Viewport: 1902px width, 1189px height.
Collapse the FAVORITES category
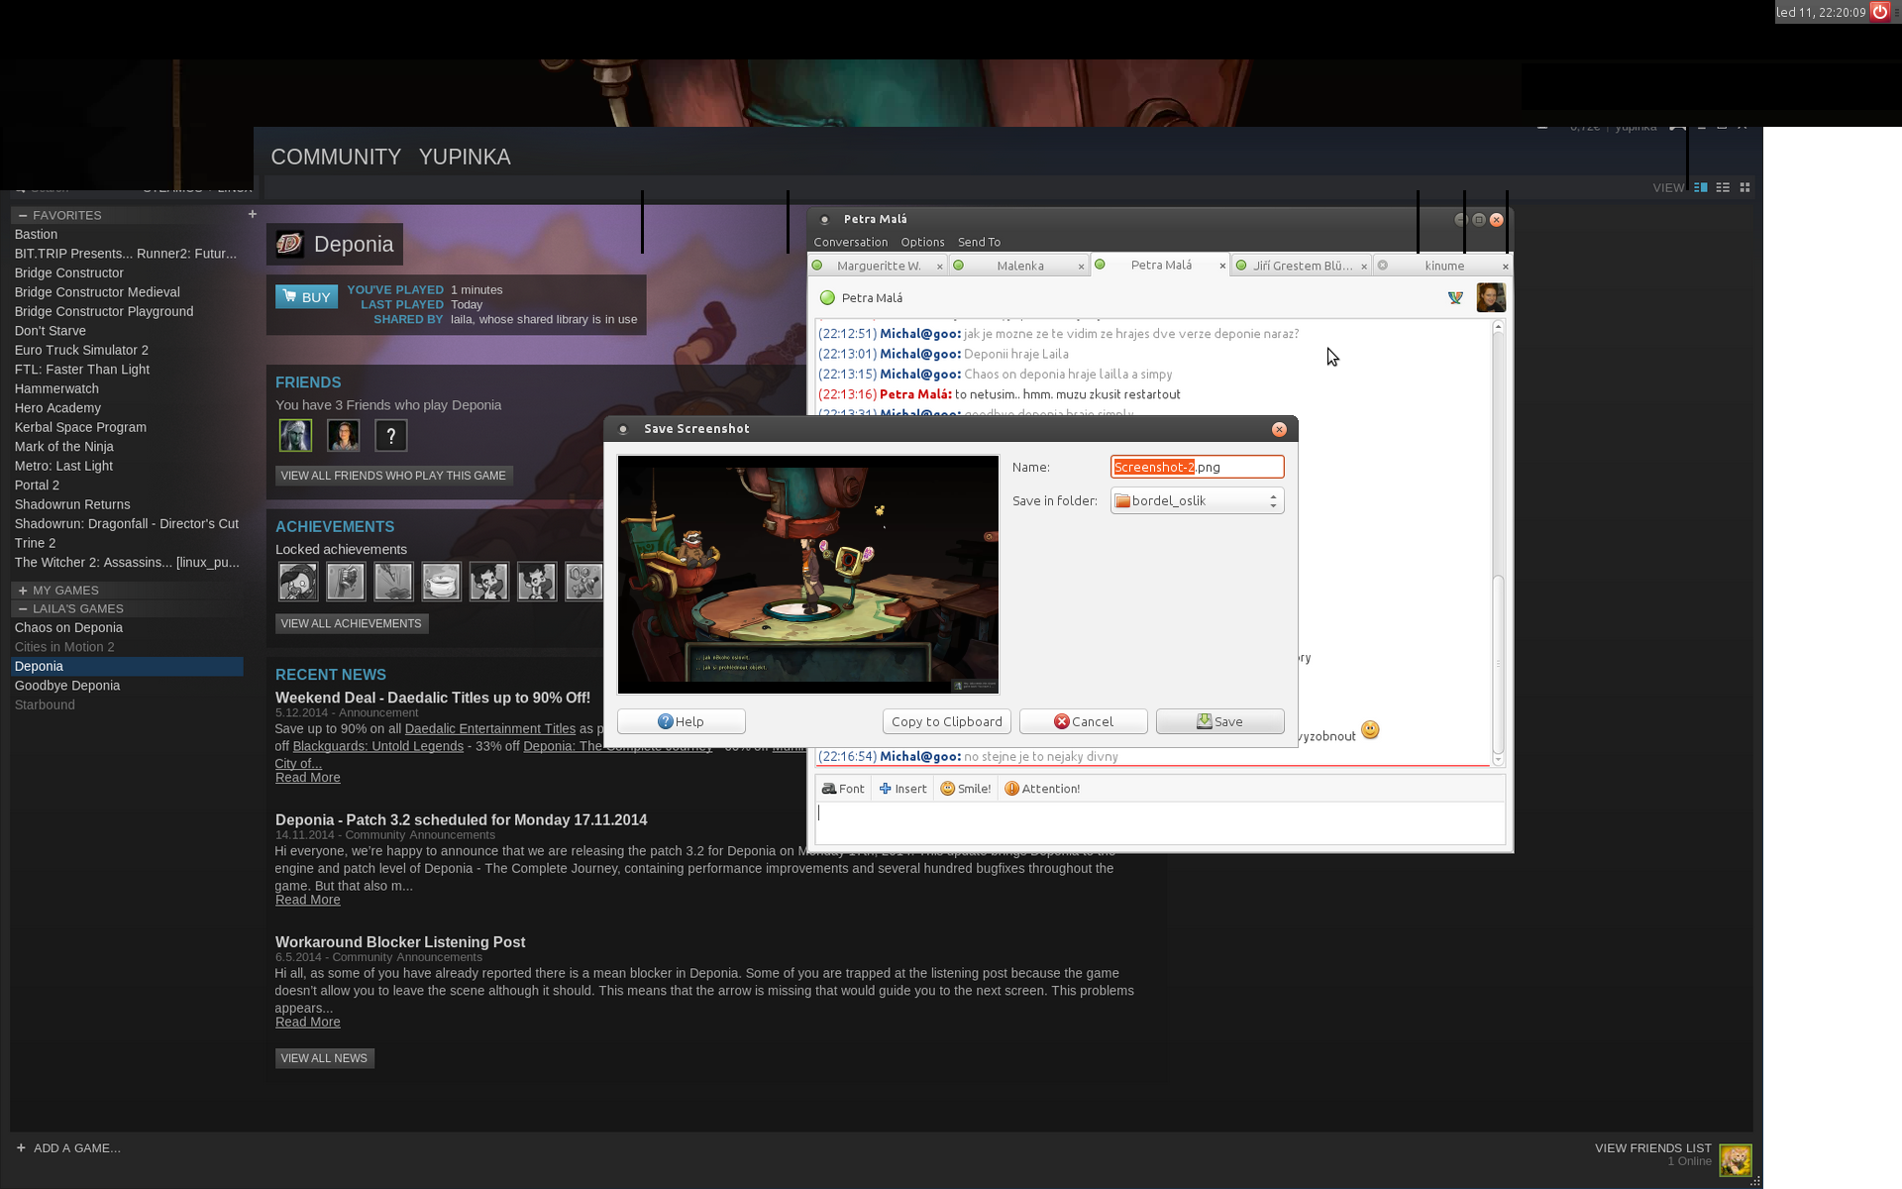pos(22,215)
